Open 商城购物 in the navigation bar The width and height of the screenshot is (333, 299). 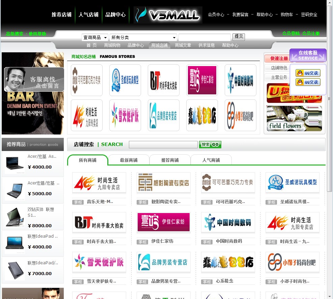(x=112, y=45)
